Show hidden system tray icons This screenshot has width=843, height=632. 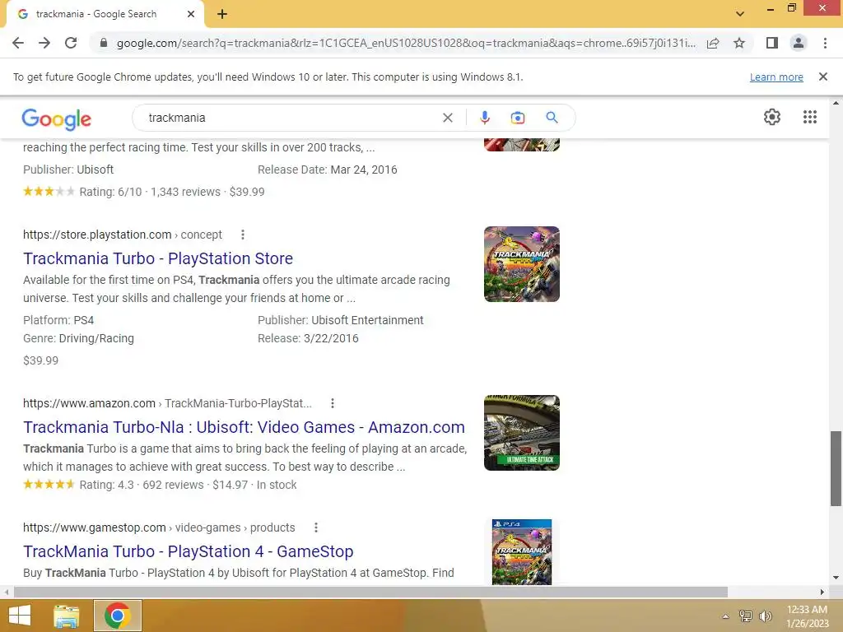pyautogui.click(x=725, y=616)
